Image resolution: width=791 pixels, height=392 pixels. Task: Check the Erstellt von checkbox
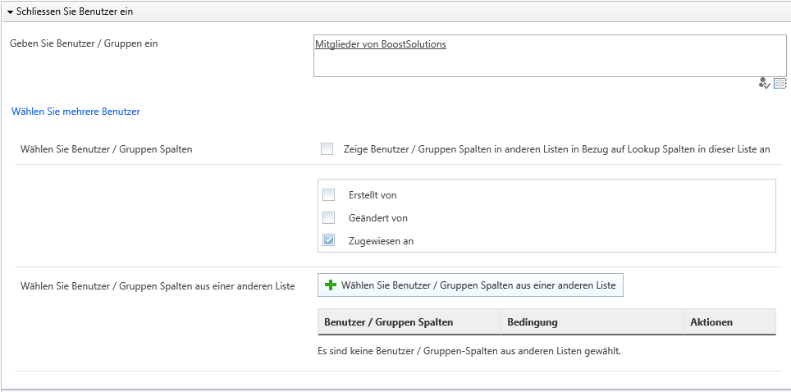[329, 194]
